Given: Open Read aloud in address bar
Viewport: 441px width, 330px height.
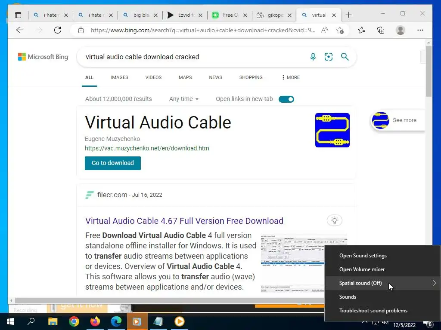Looking at the screenshot, I should click(324, 30).
